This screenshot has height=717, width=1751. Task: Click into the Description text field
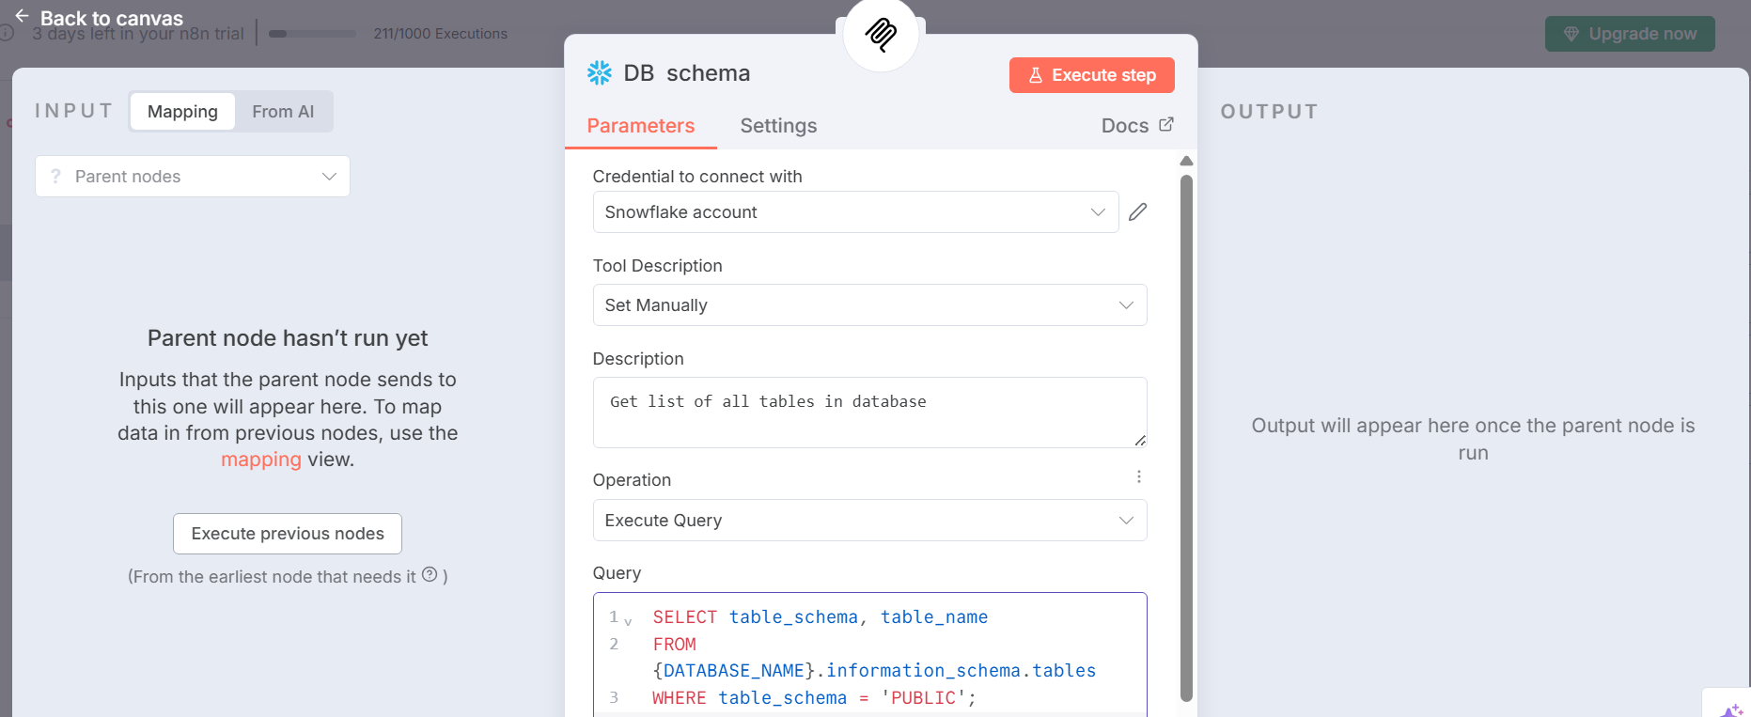[869, 413]
